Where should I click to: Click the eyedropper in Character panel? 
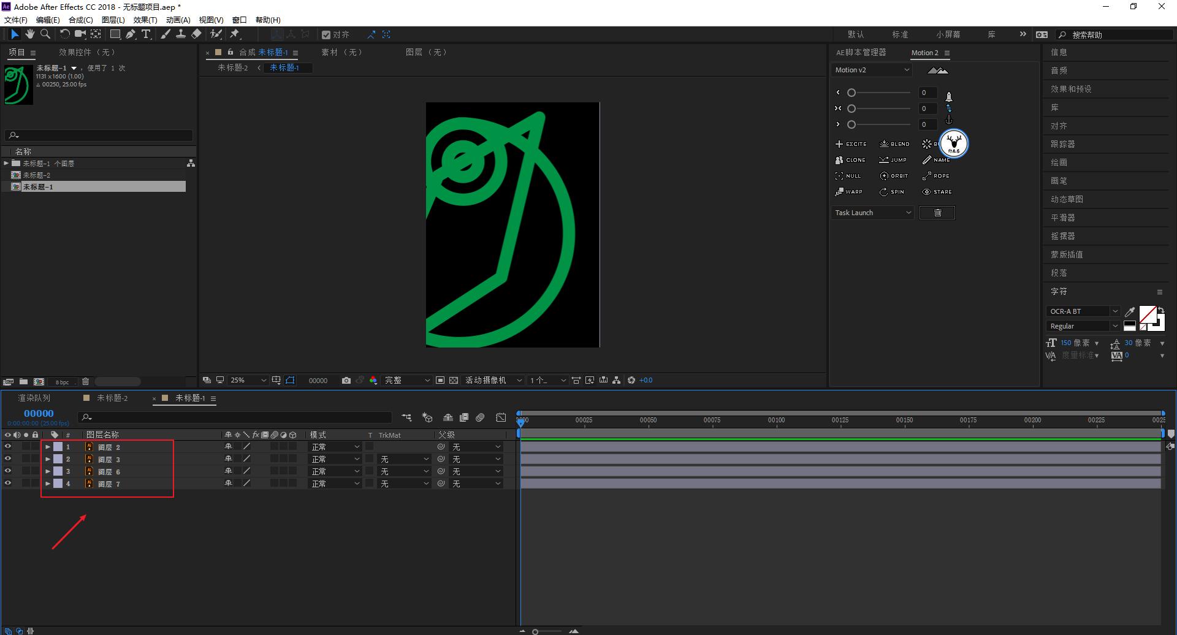click(x=1130, y=312)
